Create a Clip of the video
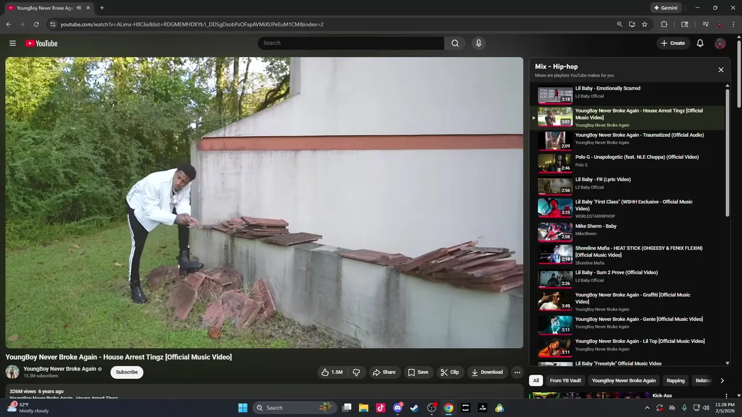742x417 pixels. pos(449,372)
